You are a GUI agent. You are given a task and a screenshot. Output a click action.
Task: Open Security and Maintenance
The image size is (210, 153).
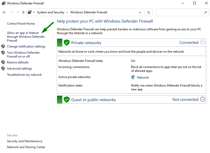tap(25, 141)
